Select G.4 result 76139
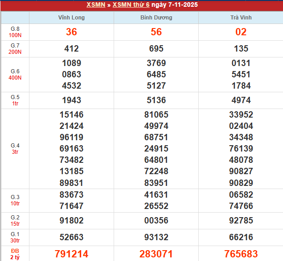The width and height of the screenshot is (283, 261). click(x=241, y=149)
